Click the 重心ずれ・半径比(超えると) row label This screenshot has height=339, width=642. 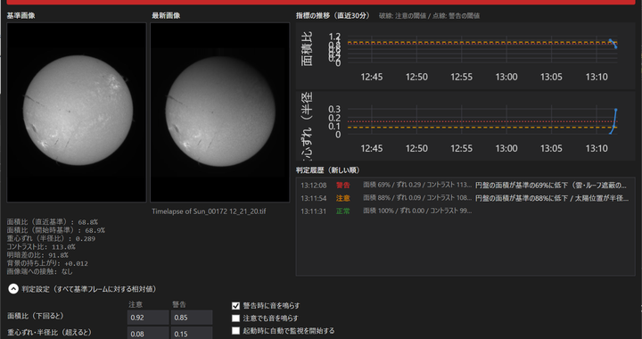click(49, 333)
